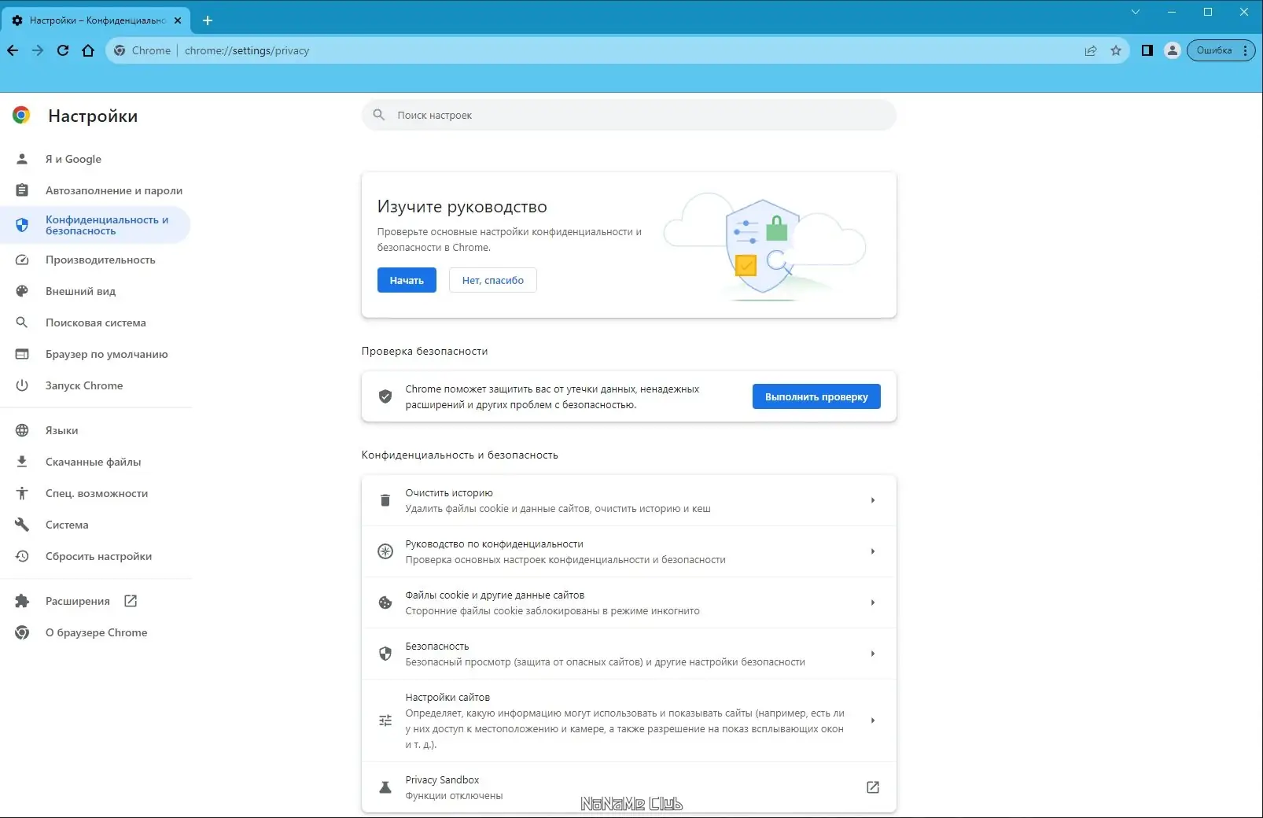Image resolution: width=1263 pixels, height=818 pixels.
Task: Select Языки in the sidebar menu
Action: point(60,430)
